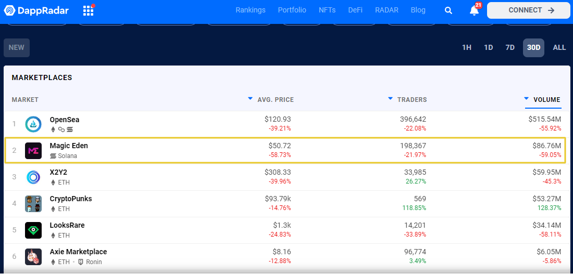Go to the NFTs menu
573x274 pixels.
pyautogui.click(x=327, y=10)
